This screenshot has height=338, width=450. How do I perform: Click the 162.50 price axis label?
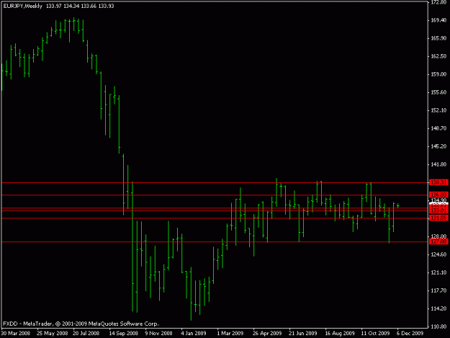click(x=438, y=56)
